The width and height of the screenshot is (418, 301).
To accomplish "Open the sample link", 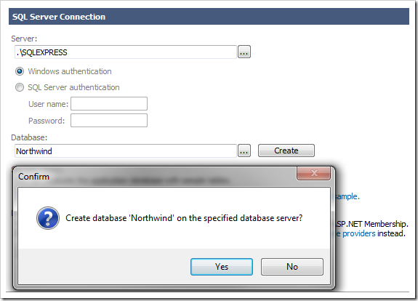I will coord(347,196).
